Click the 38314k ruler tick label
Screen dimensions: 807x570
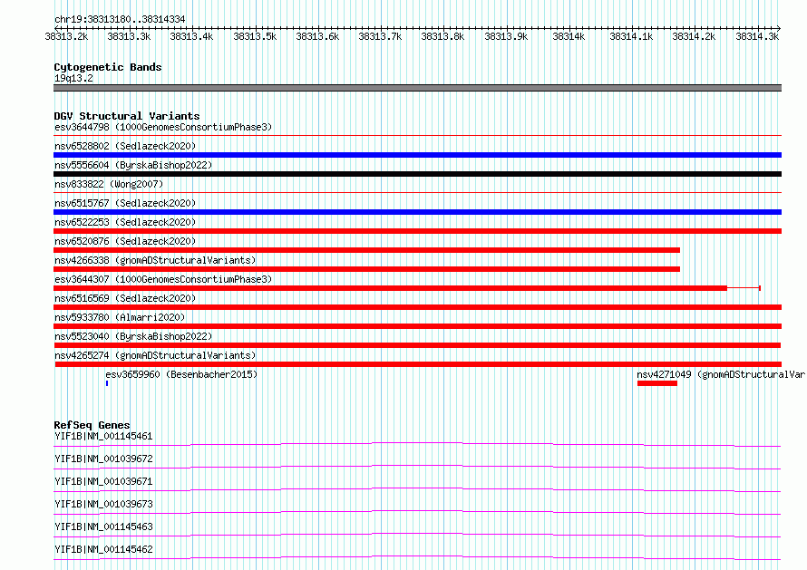(x=569, y=36)
